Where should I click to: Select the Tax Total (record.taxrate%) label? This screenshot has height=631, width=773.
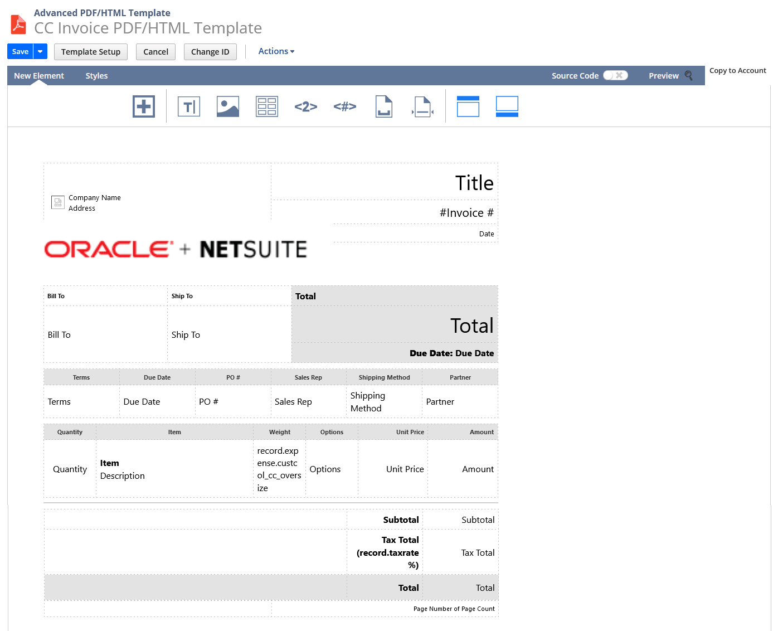click(x=388, y=552)
